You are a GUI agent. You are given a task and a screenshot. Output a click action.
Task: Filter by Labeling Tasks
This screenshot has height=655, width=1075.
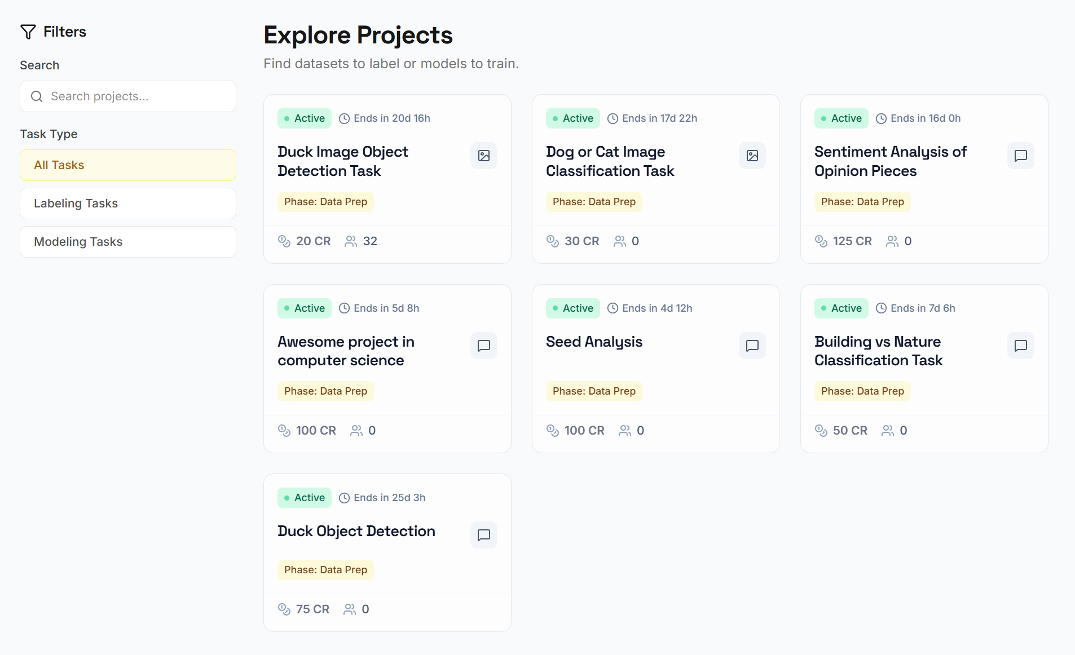[x=128, y=203]
